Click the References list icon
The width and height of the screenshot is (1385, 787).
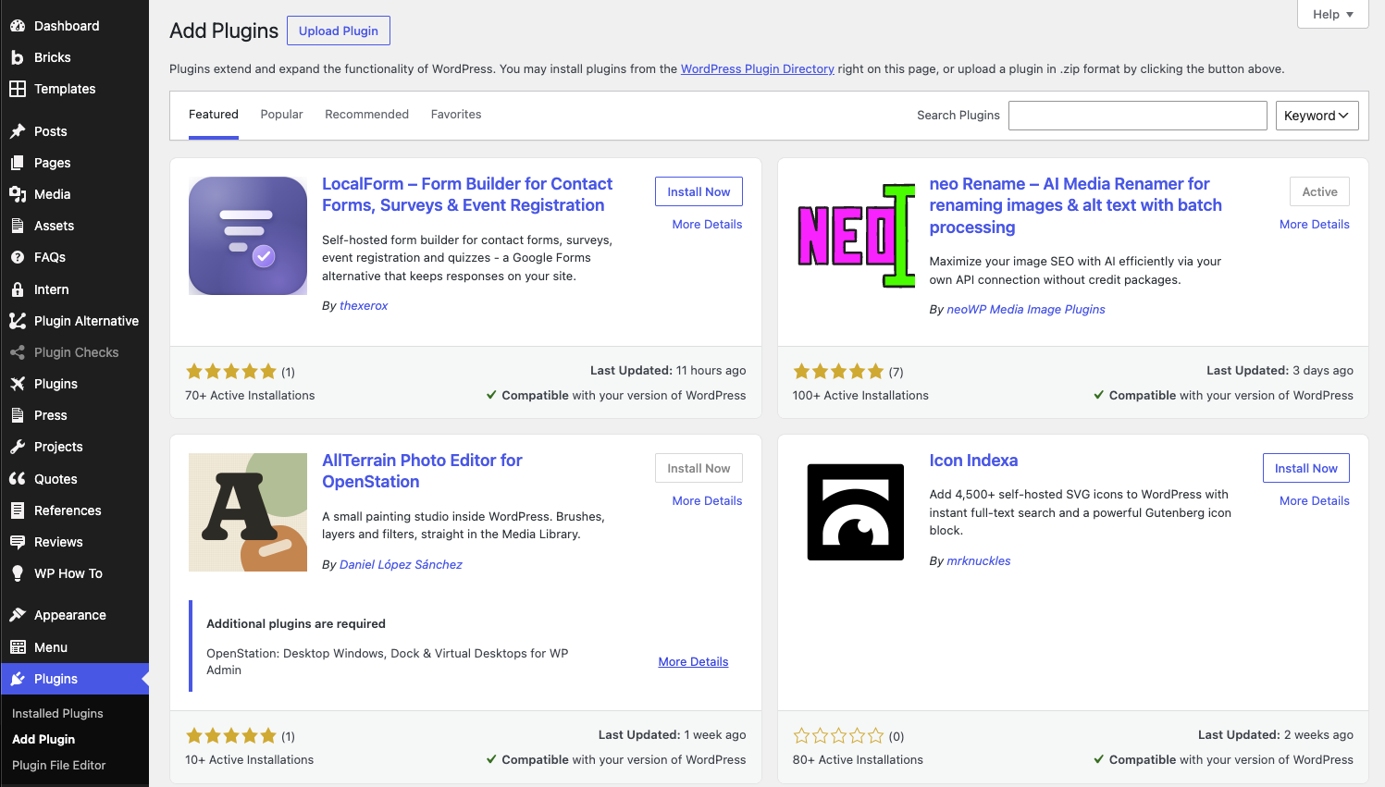click(x=18, y=510)
